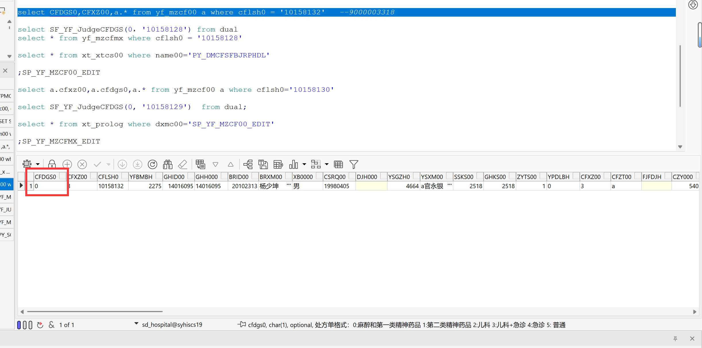Select the highlighted '00 w' side tab

pos(6,184)
